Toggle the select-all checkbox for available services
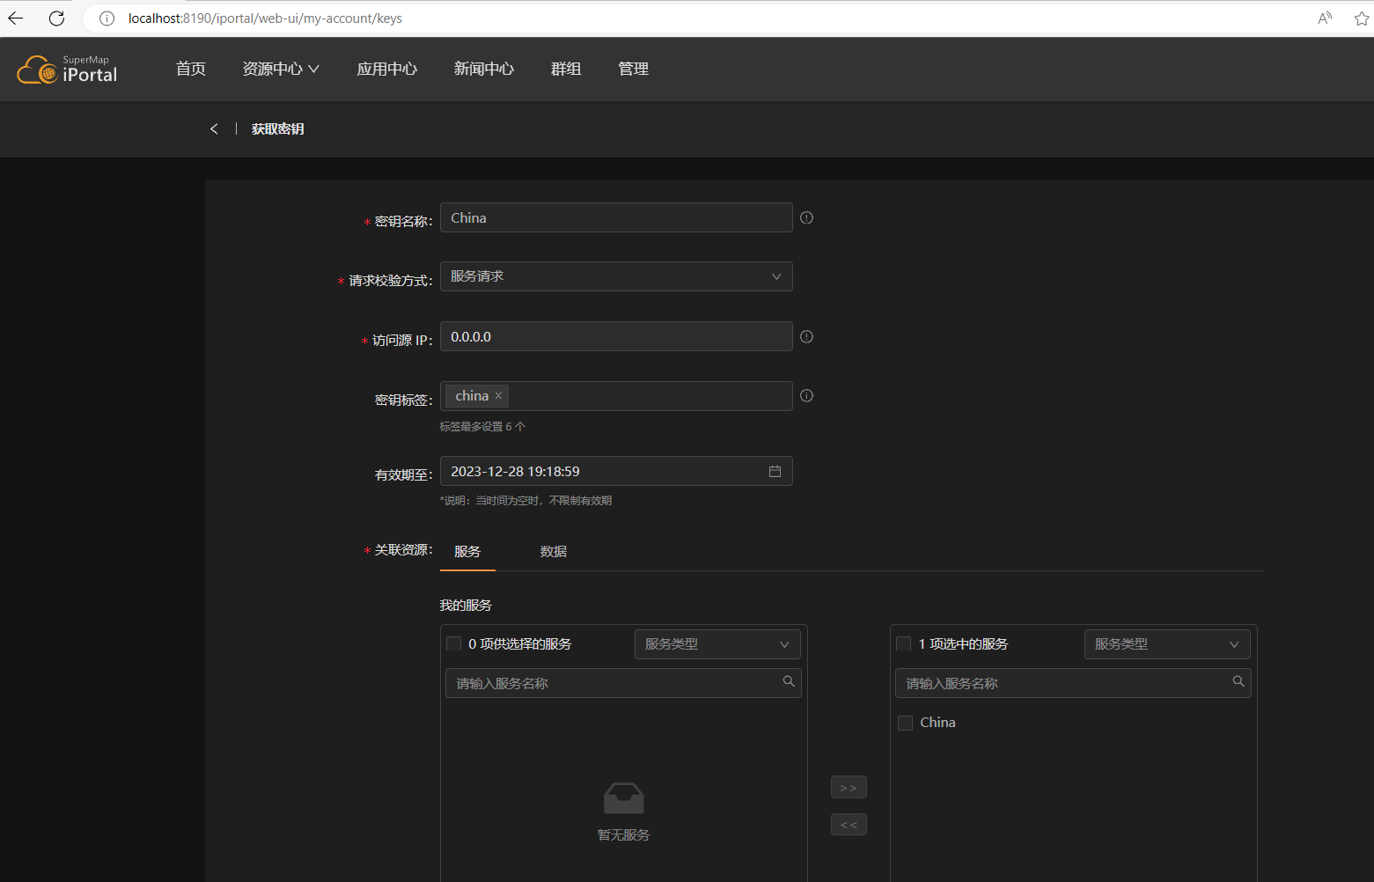 tap(453, 643)
